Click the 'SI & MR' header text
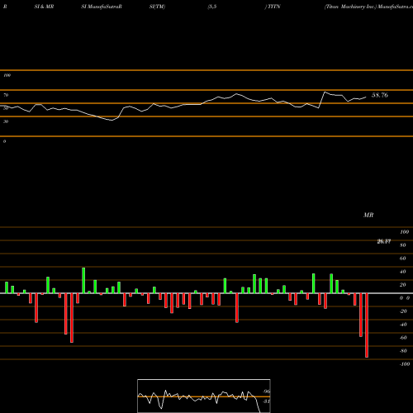The height and width of the screenshot is (413, 413). pos(44,7)
